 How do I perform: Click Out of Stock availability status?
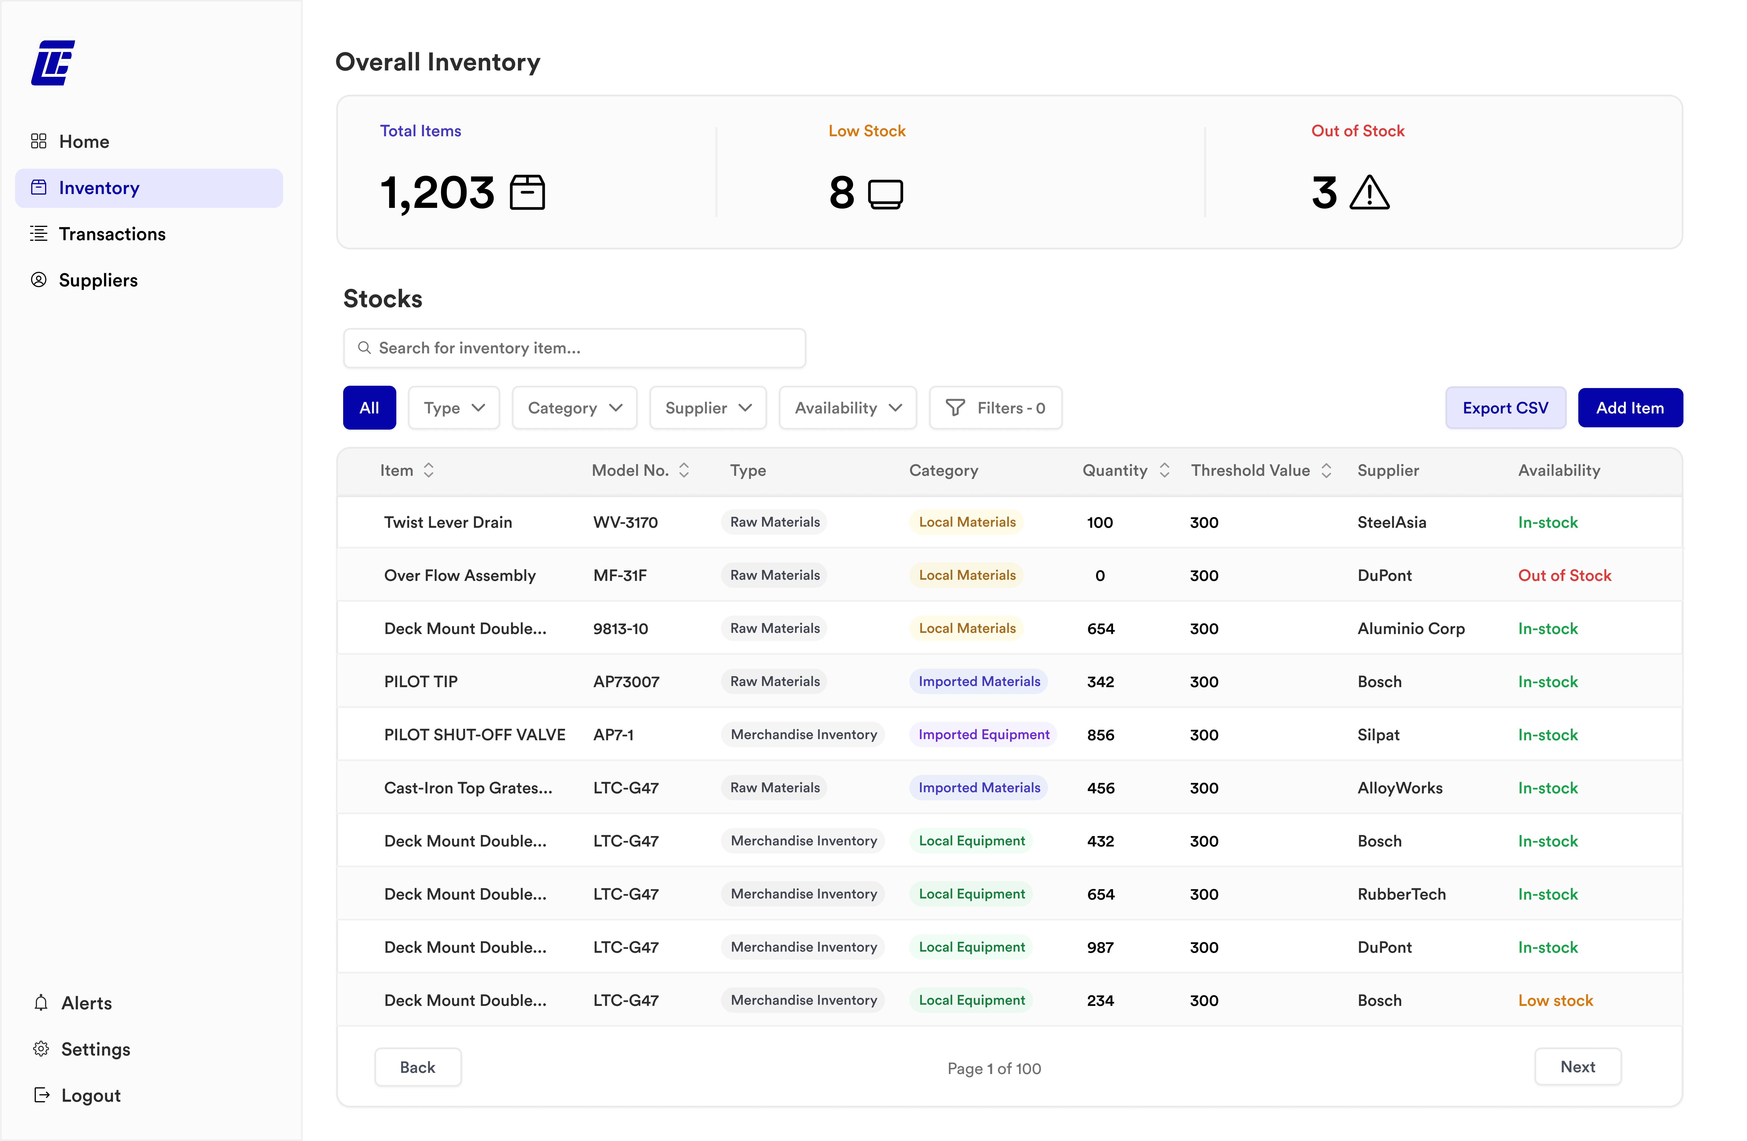1565,575
